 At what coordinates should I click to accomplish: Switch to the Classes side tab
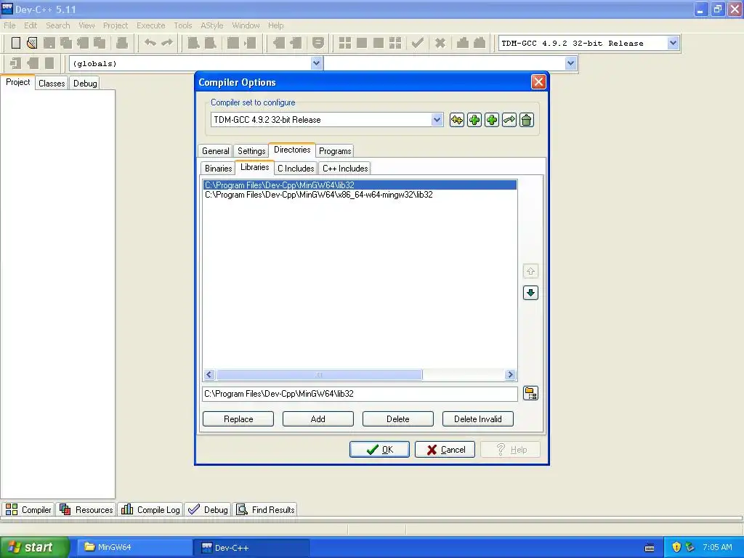pyautogui.click(x=52, y=84)
